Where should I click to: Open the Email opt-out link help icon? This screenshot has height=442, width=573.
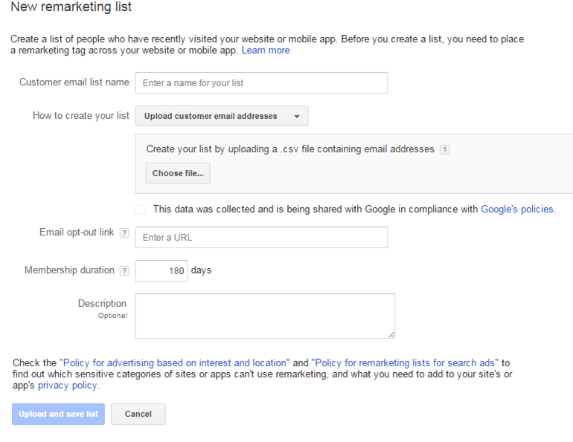(x=124, y=233)
